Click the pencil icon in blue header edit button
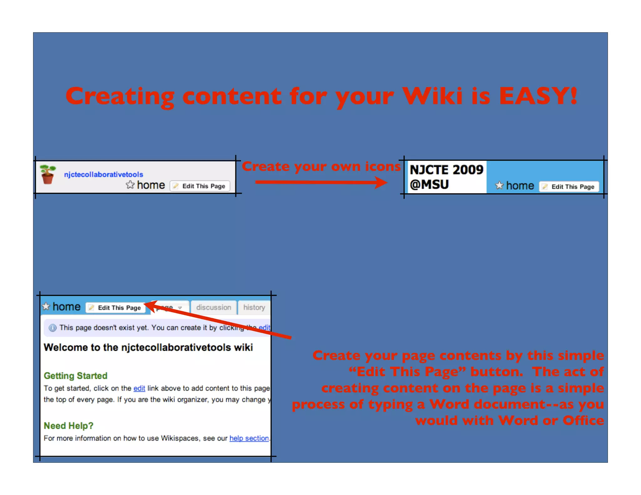The image size is (641, 495). (x=545, y=187)
